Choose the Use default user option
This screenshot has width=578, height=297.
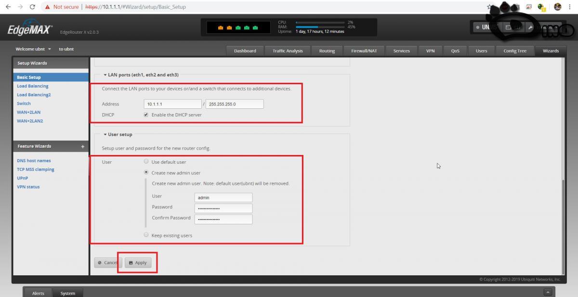coord(146,162)
